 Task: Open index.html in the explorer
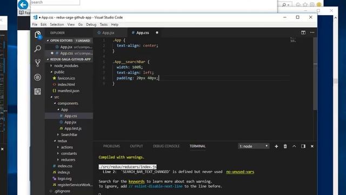pyautogui.click(x=66, y=84)
